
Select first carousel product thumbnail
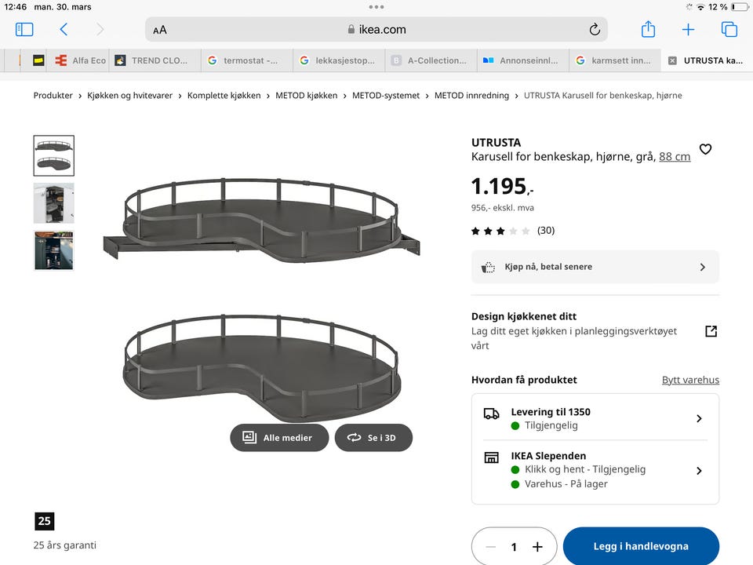click(x=54, y=155)
